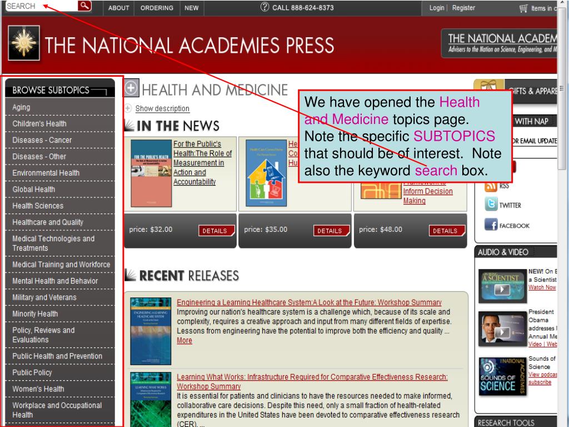The width and height of the screenshot is (569, 427).
Task: Open For the Public's Health book link
Action: (202, 163)
